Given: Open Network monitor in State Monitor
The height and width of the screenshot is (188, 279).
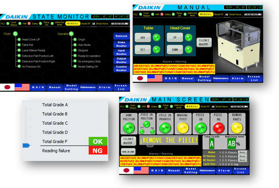Looking at the screenshot, I should coord(122,36).
